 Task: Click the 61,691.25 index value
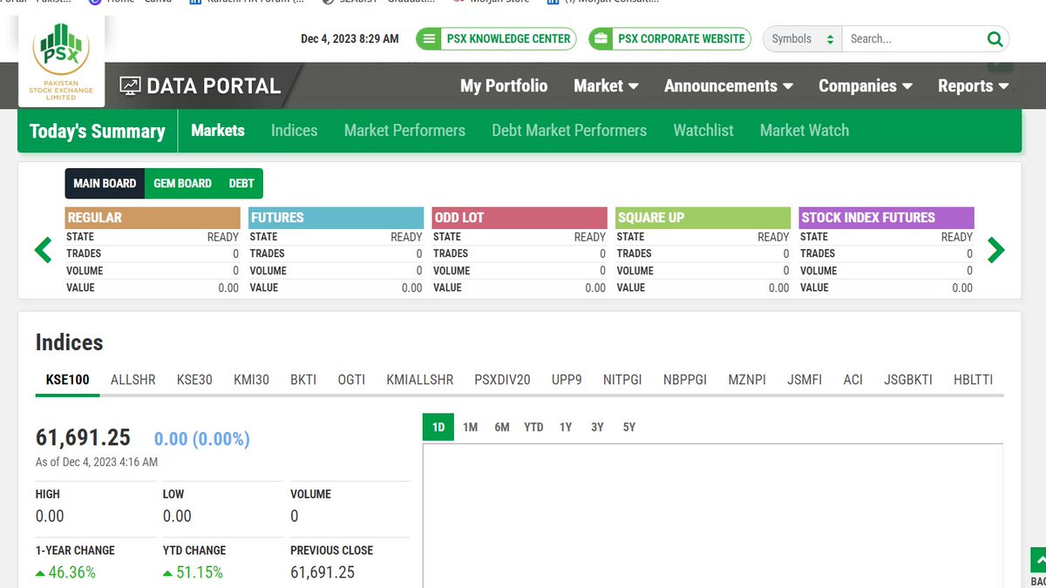(x=83, y=437)
